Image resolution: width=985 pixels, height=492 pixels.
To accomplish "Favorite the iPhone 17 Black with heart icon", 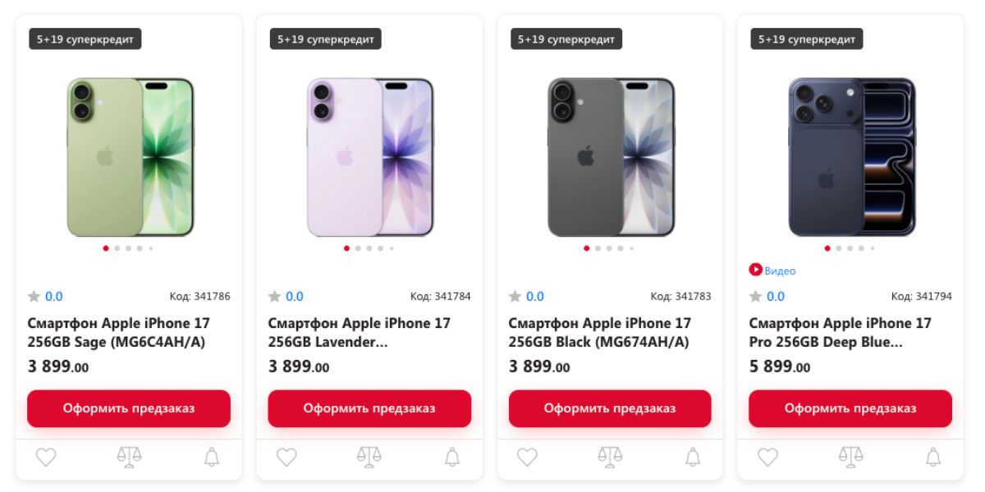I will (x=526, y=457).
